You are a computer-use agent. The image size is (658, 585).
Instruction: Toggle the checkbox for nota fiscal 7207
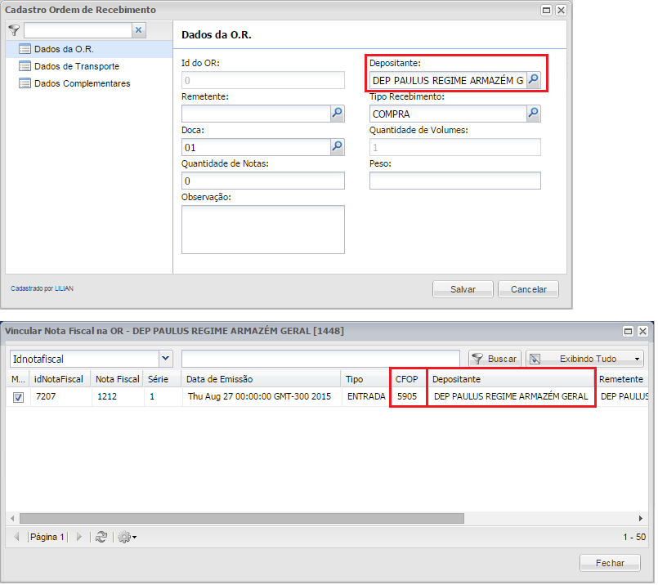(x=18, y=397)
